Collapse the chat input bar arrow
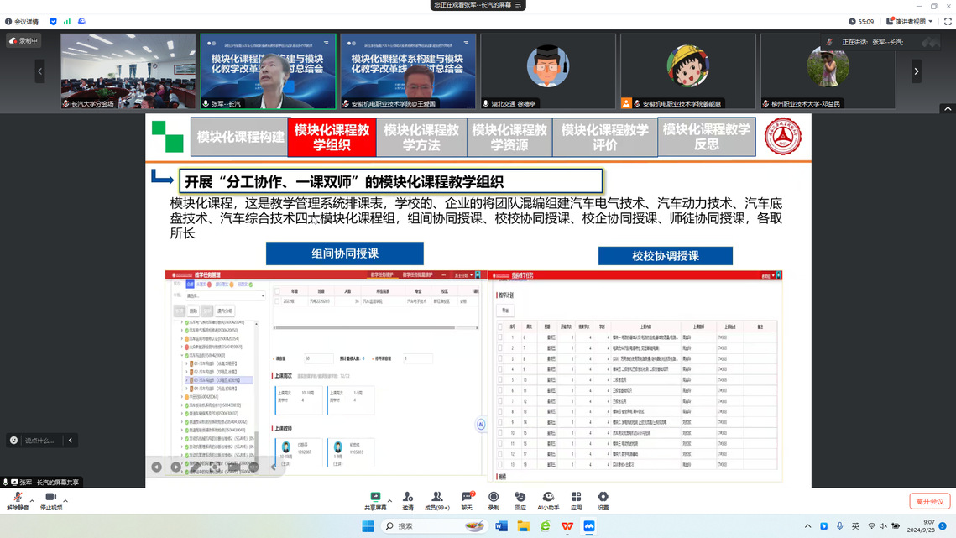Screen dimensions: 956x538 pyautogui.click(x=71, y=441)
